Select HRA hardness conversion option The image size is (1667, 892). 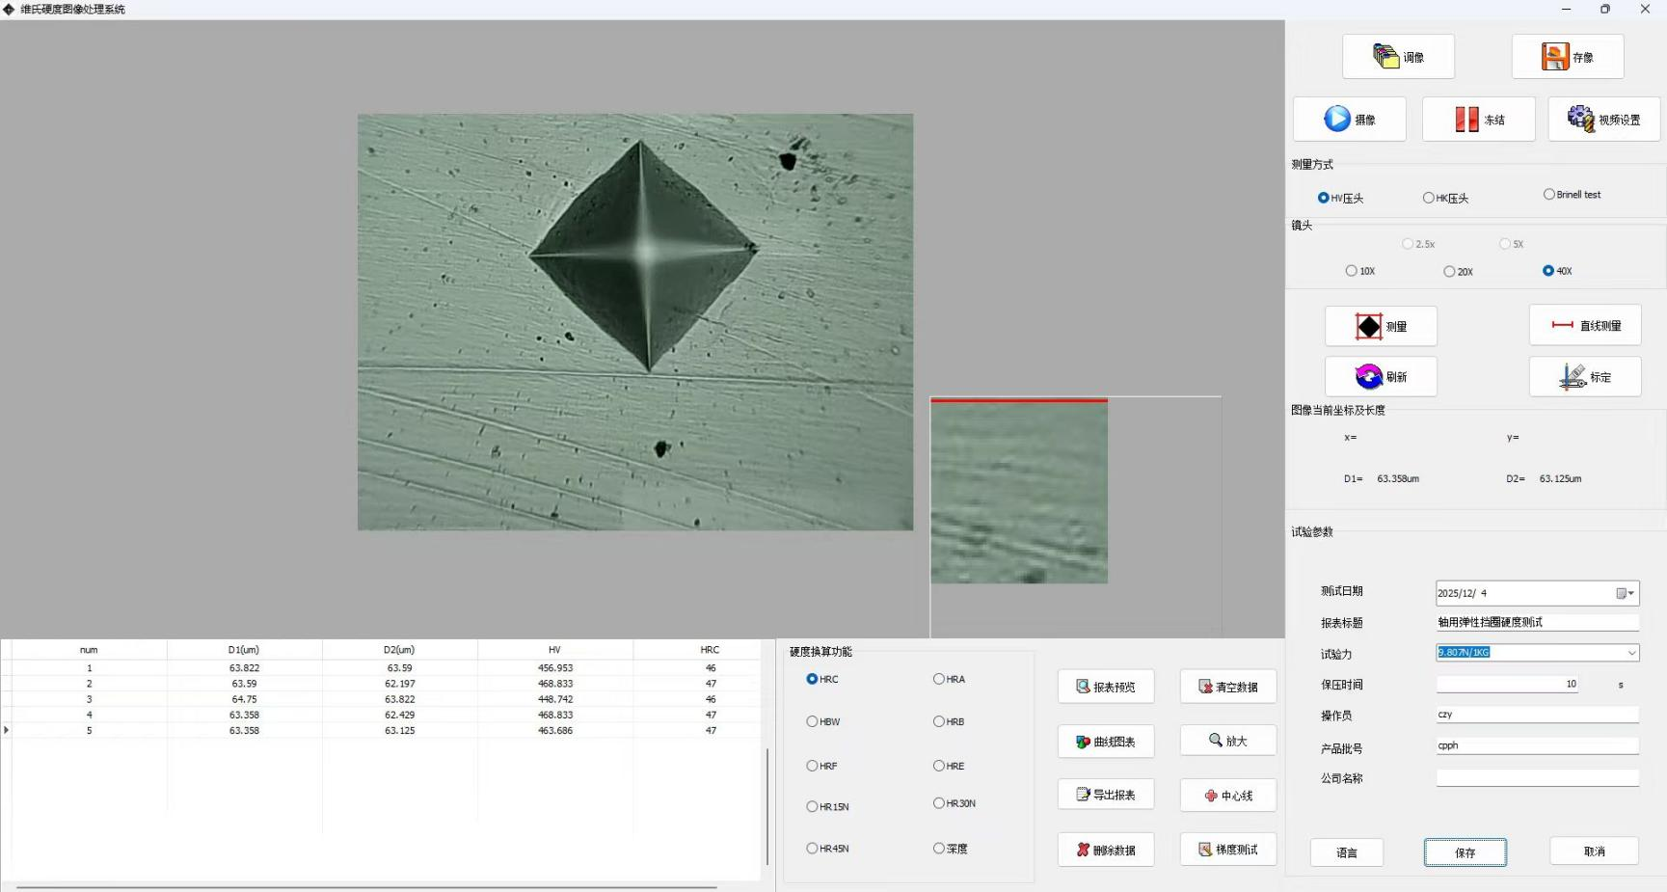939,679
